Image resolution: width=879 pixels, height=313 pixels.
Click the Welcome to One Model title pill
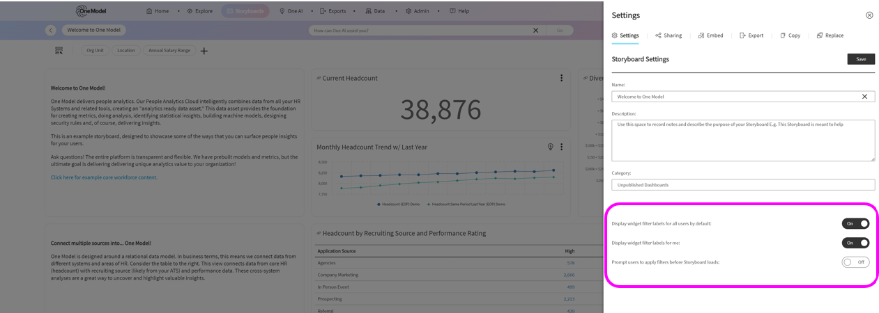click(94, 31)
